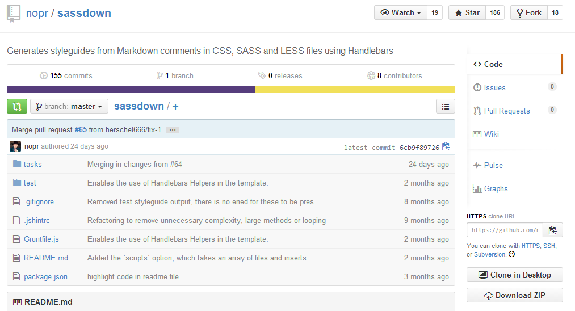Click the Wiki book icon
The image size is (575, 311).
477,134
